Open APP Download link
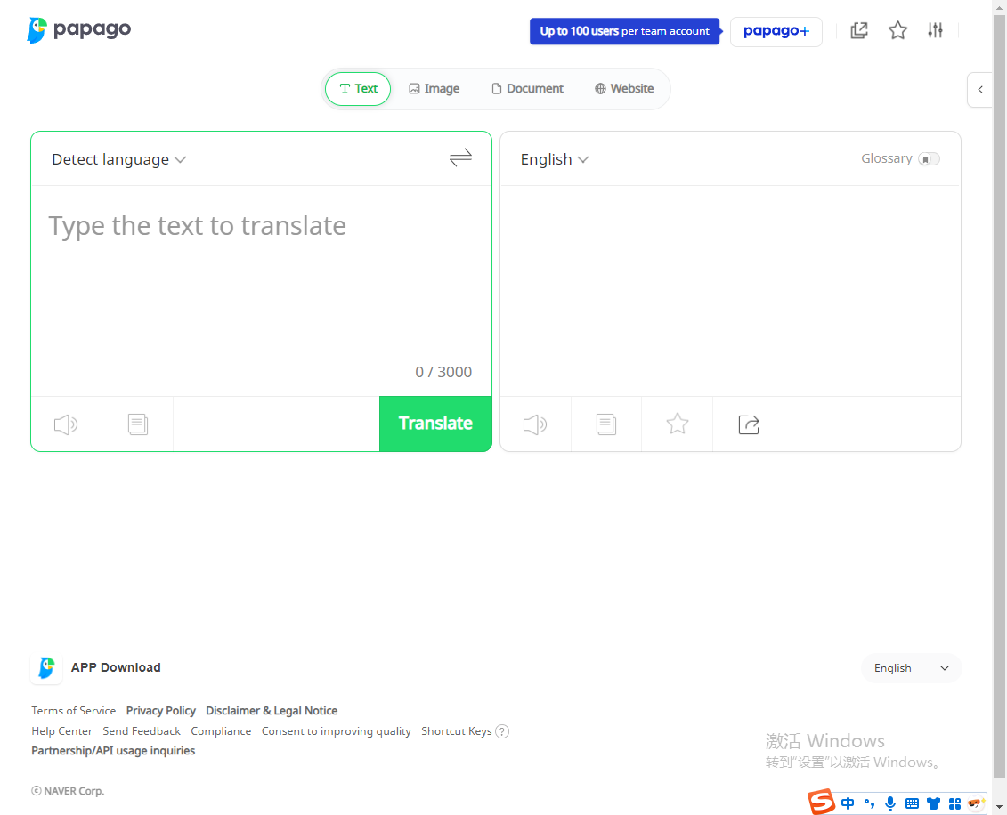This screenshot has height=815, width=1007. pos(116,667)
